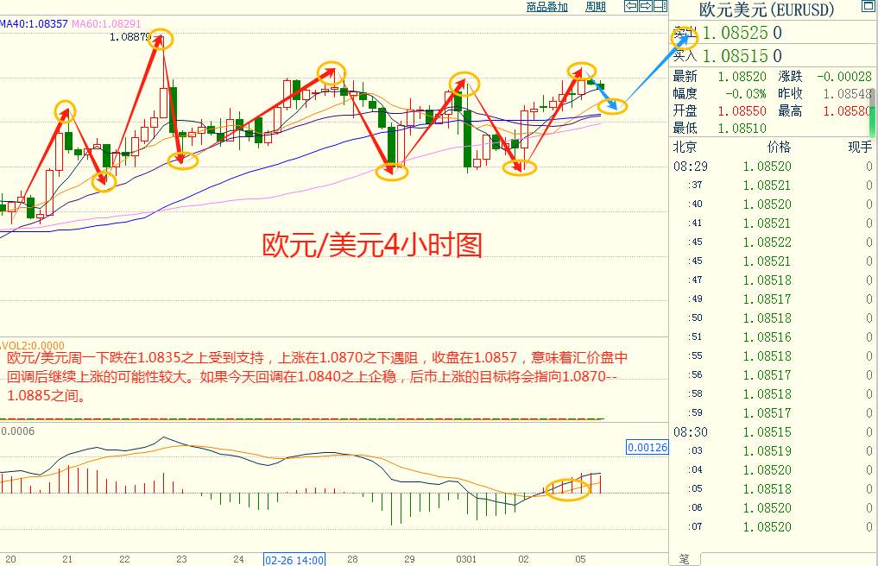878x566 pixels.
Task: Select the :06 tick row
Action: tap(773, 508)
